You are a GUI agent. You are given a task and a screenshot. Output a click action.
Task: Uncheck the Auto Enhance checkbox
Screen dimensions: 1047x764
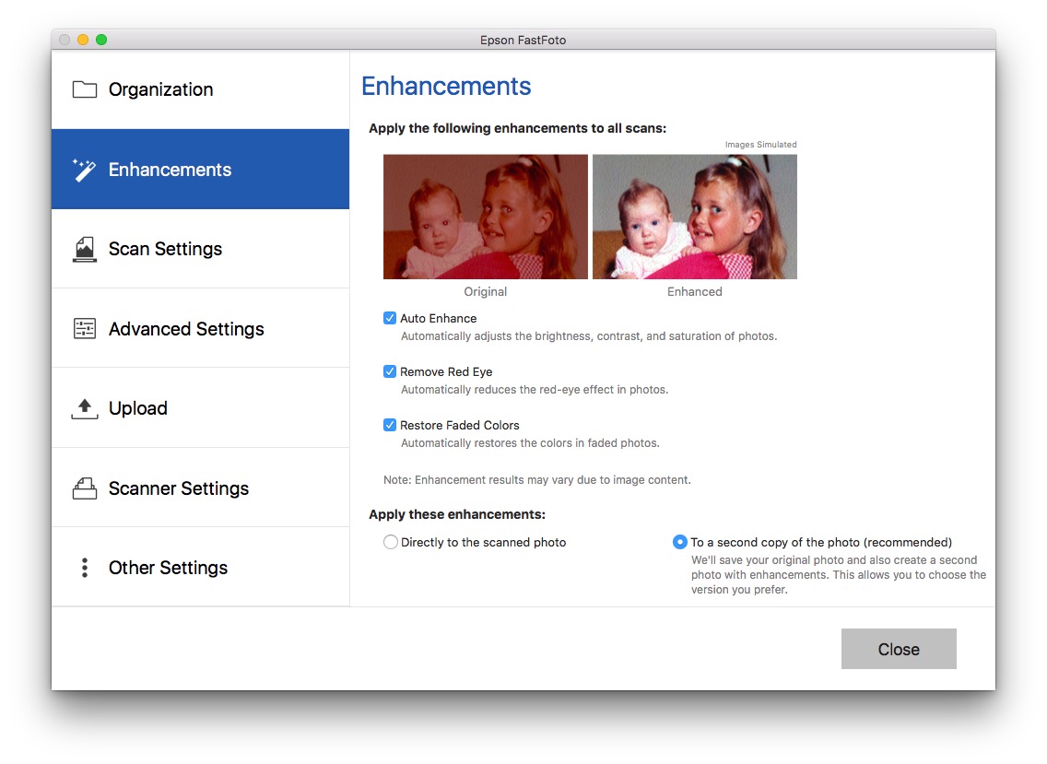pos(390,319)
